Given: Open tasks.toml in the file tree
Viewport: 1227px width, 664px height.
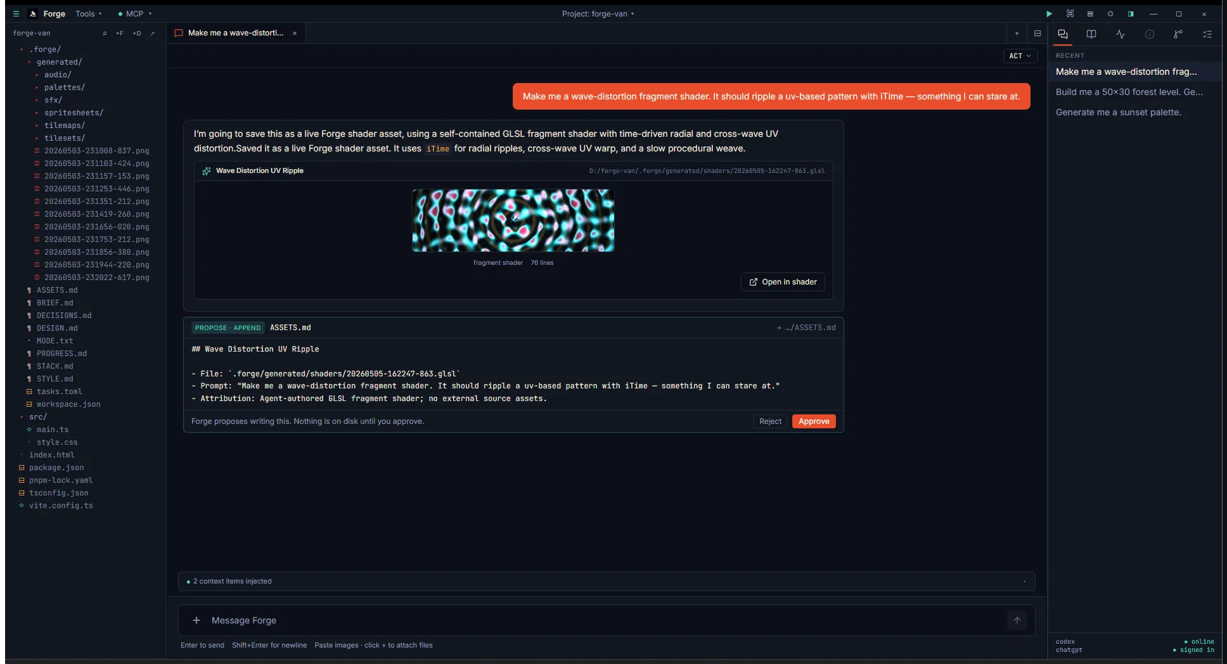Looking at the screenshot, I should point(59,392).
